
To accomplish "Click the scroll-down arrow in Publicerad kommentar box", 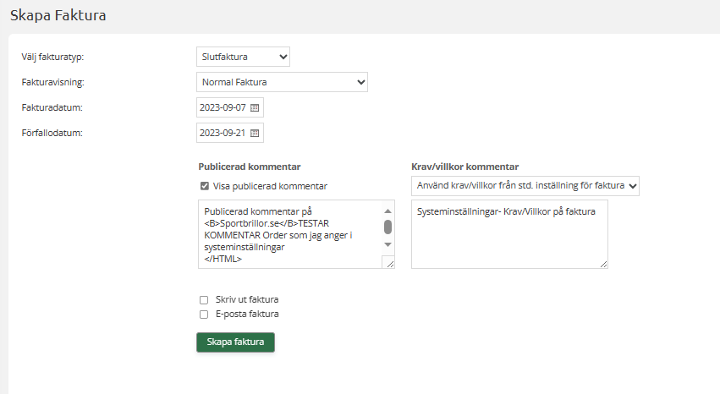I will [388, 244].
